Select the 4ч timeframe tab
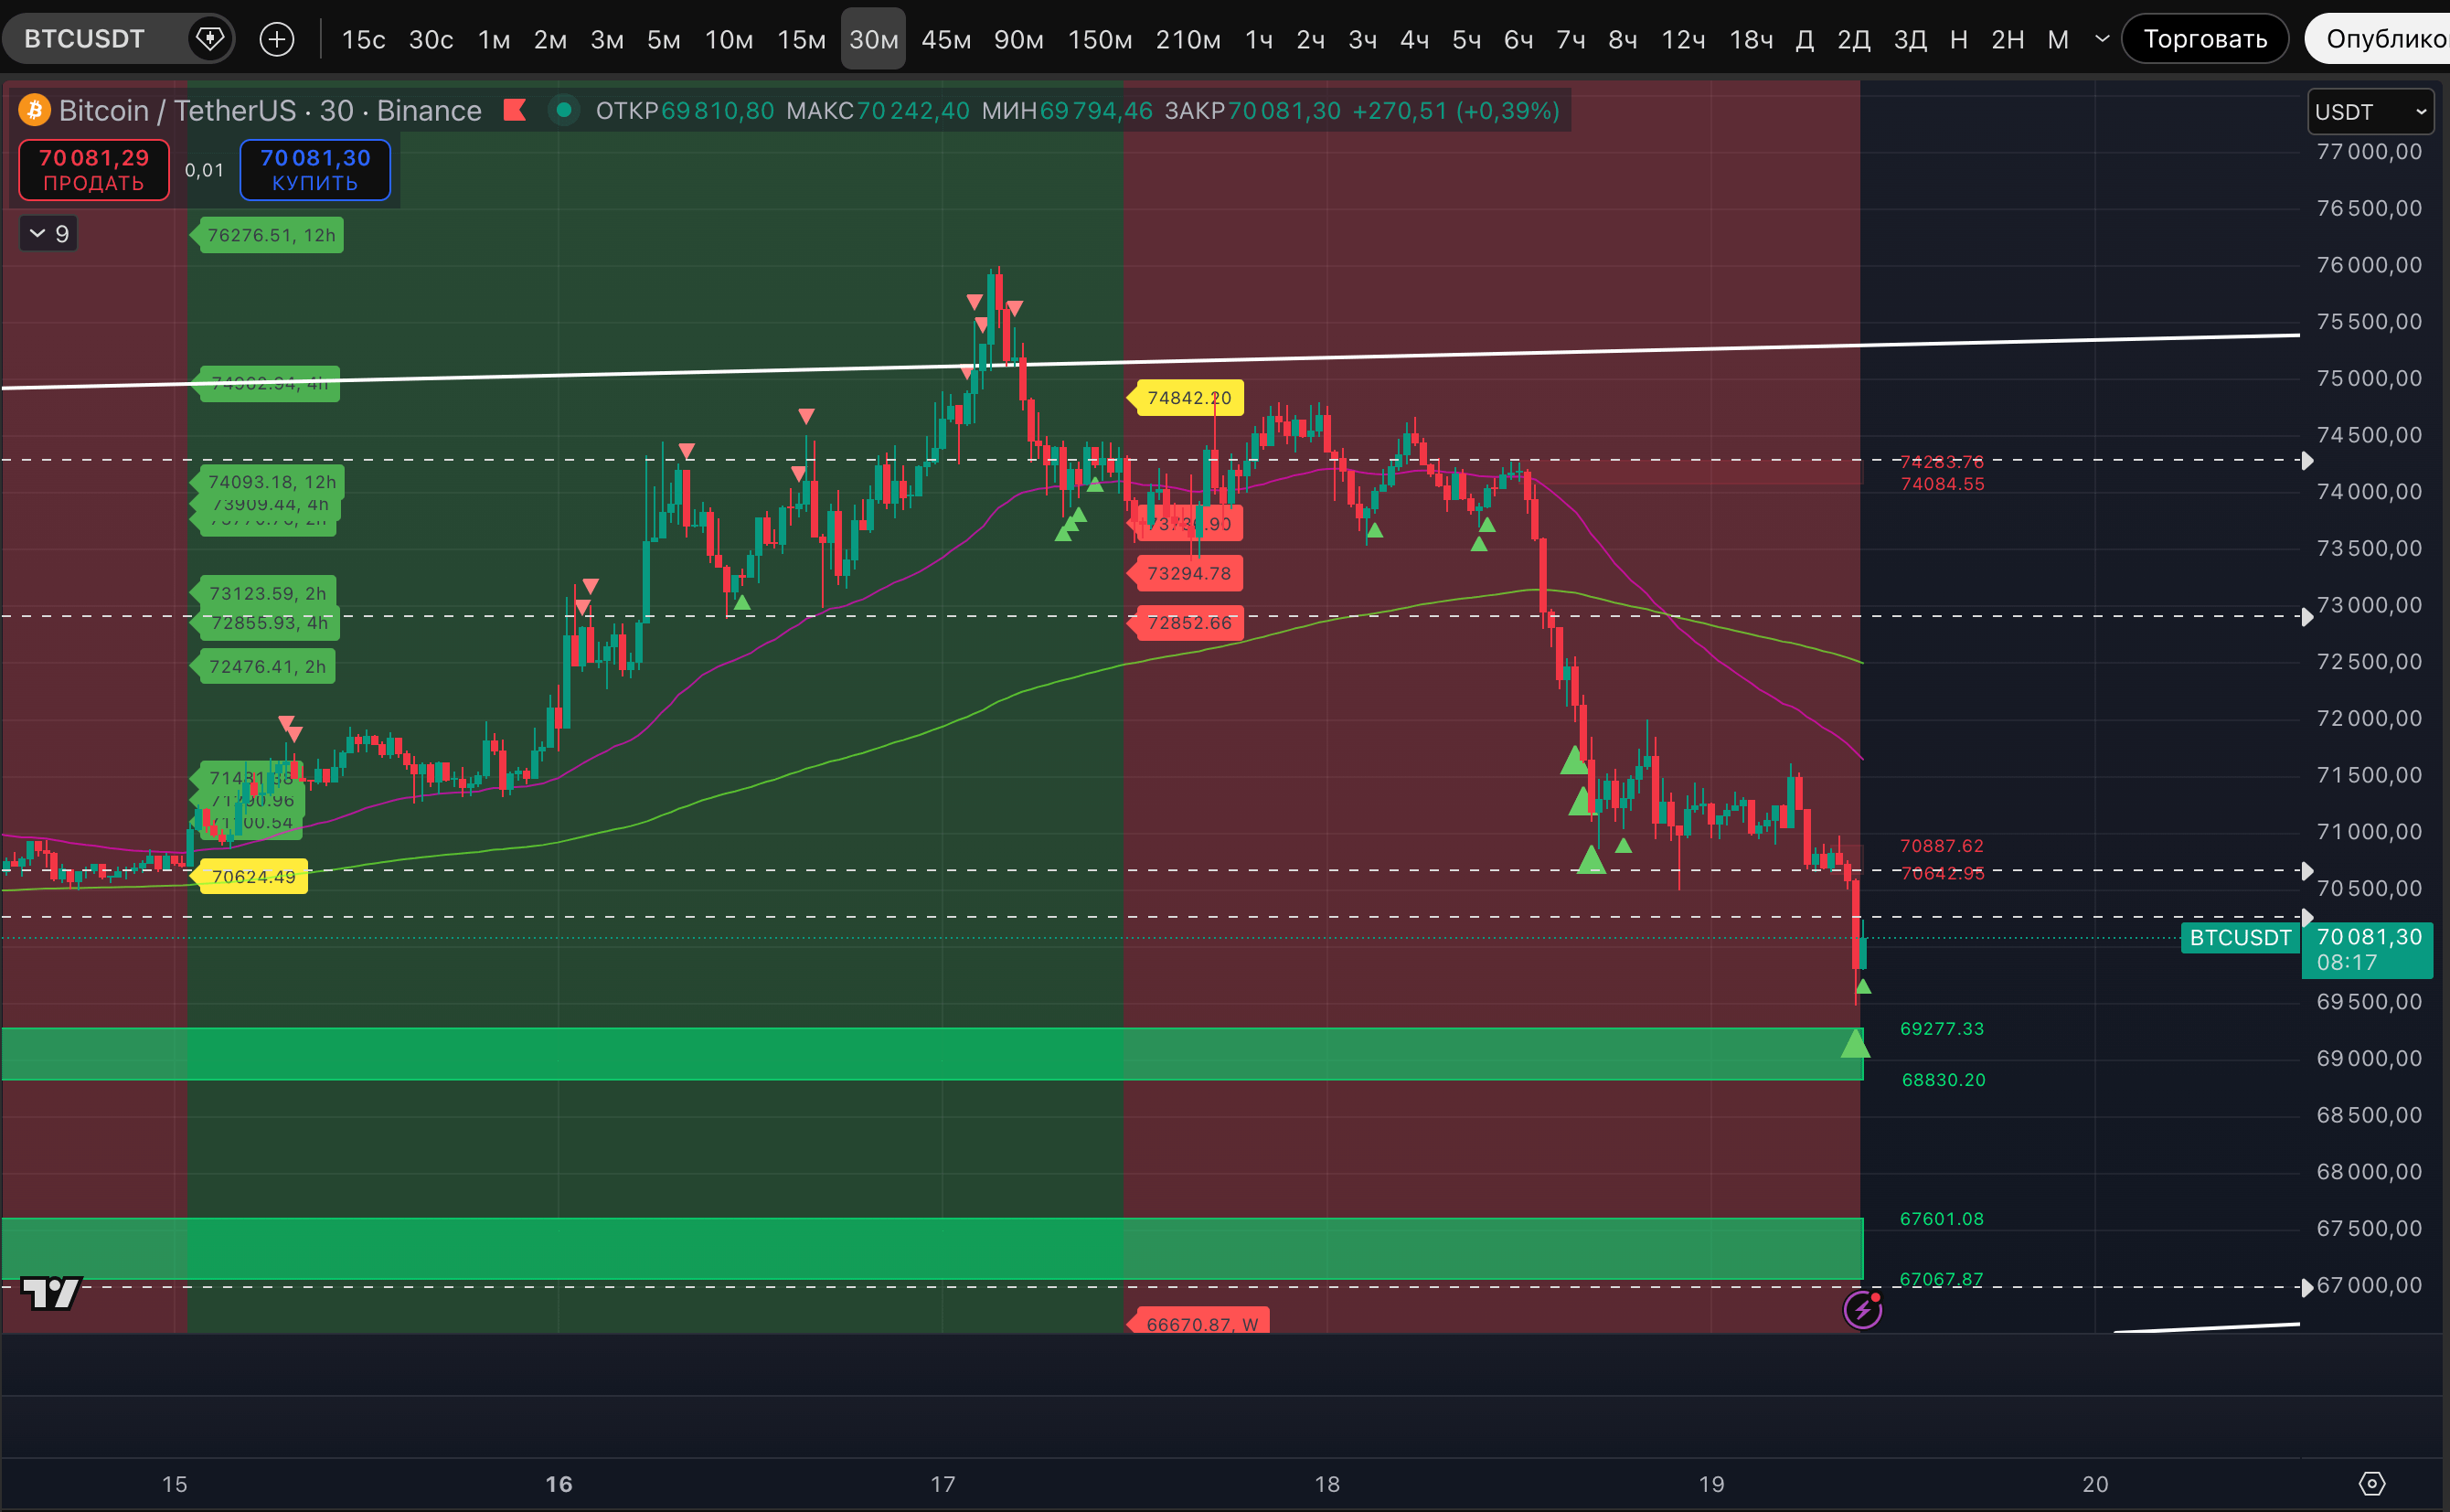 pos(1414,39)
